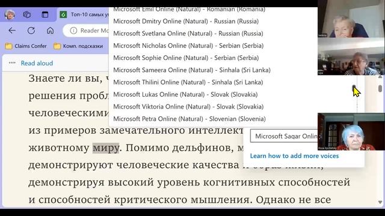The height and width of the screenshot is (216, 385).
Task: Click the blue-haired participant video thumbnail
Action: pos(351,131)
